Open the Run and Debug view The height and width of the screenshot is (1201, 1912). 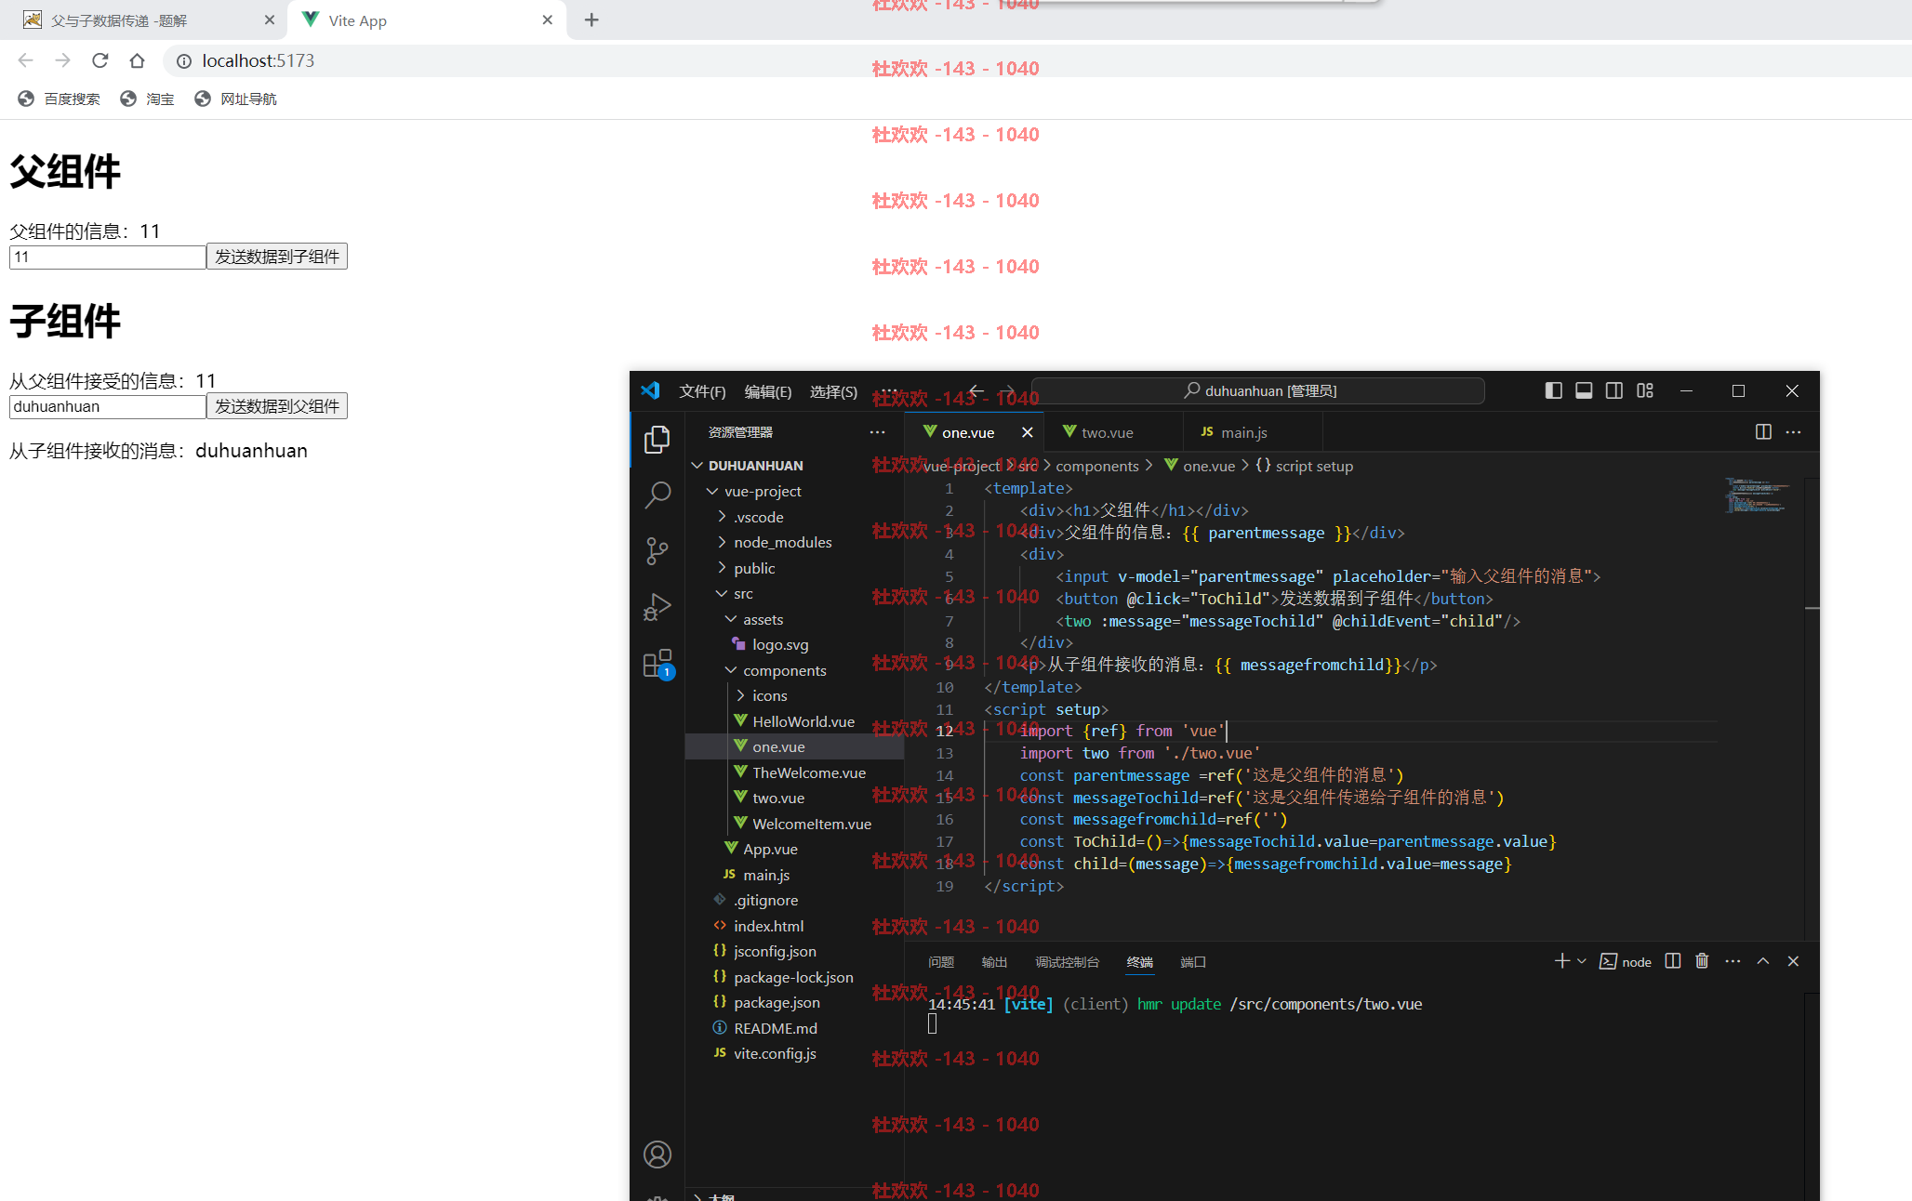click(657, 607)
